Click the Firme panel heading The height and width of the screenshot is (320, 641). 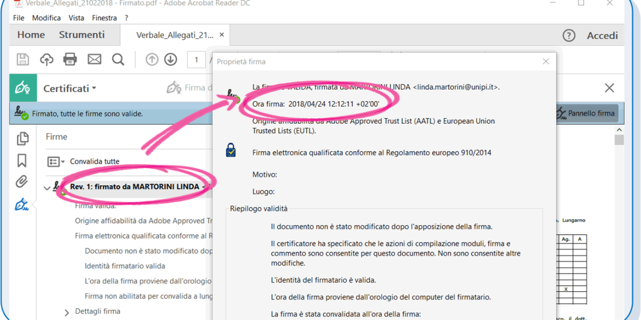pos(57,137)
